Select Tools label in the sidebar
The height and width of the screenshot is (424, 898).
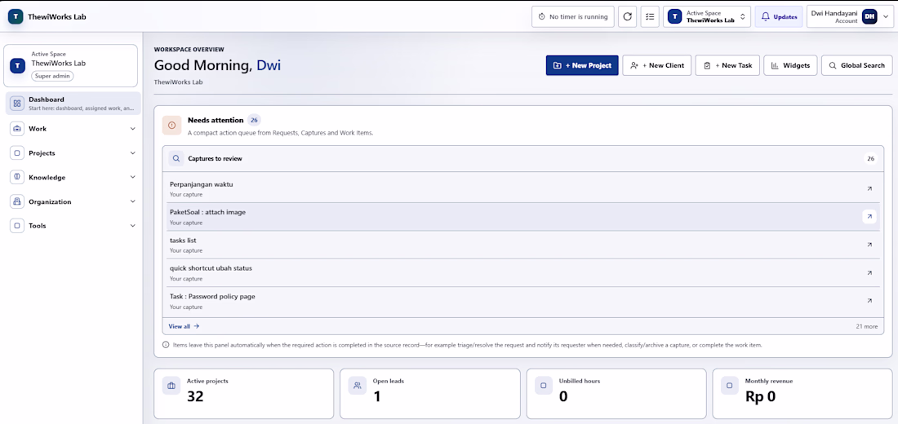pos(38,225)
